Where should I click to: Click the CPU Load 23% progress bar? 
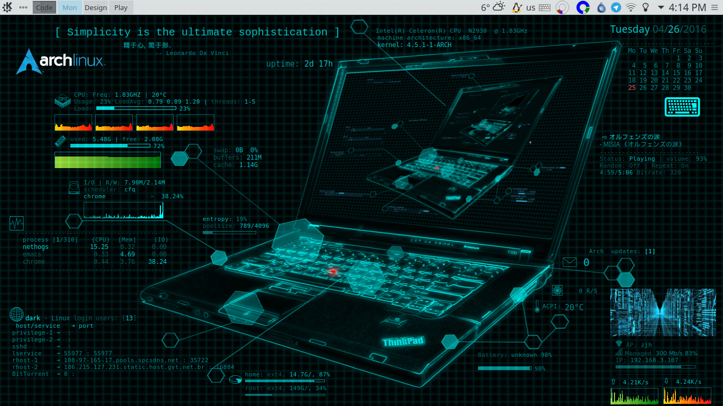coord(136,108)
